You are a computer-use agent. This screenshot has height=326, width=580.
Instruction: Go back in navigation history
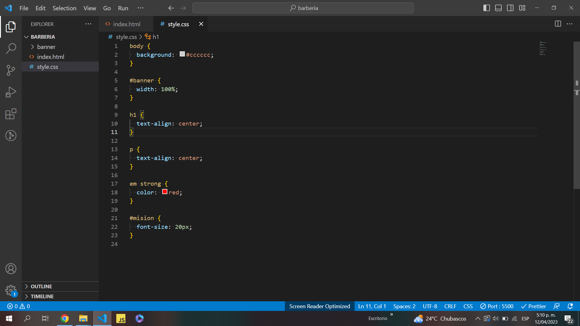coord(171,8)
